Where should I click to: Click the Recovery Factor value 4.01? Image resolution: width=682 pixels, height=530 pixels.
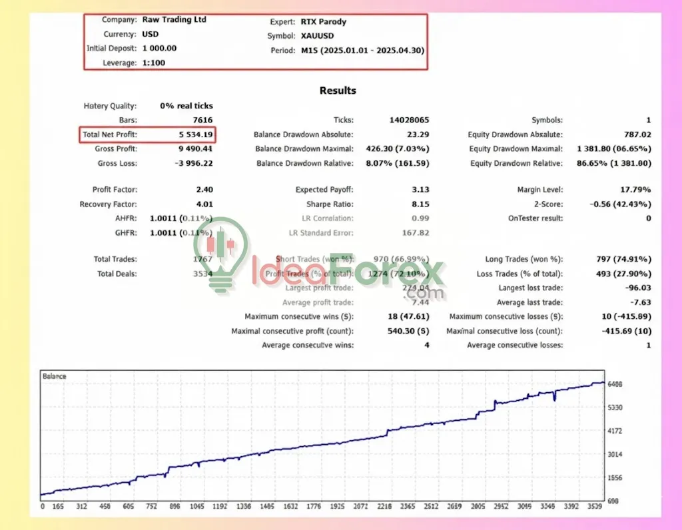click(x=204, y=204)
